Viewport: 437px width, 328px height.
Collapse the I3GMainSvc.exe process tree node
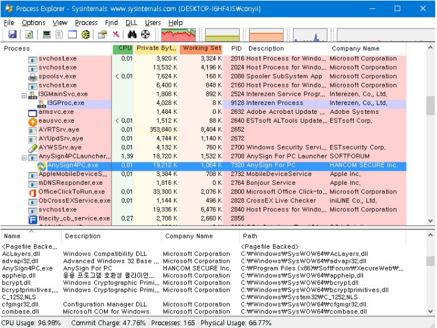click(24, 94)
